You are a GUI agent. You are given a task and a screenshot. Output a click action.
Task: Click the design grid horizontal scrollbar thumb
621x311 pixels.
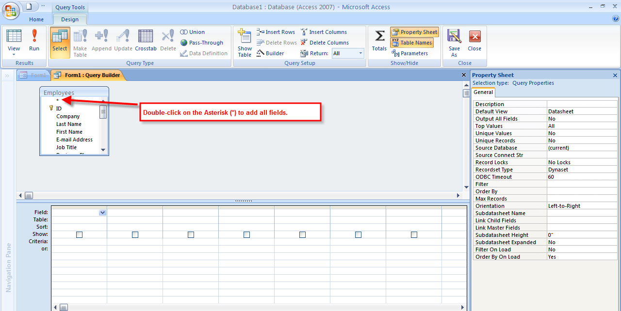(x=64, y=307)
